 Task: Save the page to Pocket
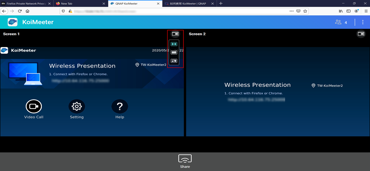click(x=298, y=11)
